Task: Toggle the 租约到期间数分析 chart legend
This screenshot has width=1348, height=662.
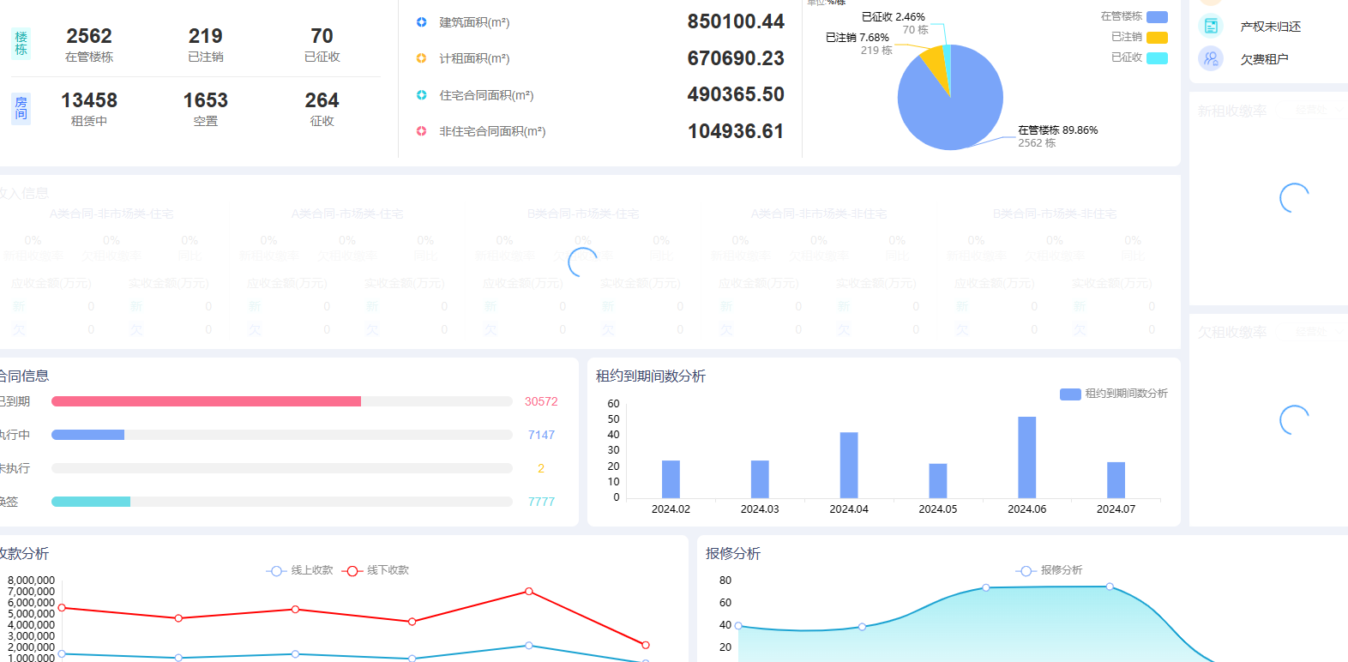Action: pyautogui.click(x=1114, y=394)
